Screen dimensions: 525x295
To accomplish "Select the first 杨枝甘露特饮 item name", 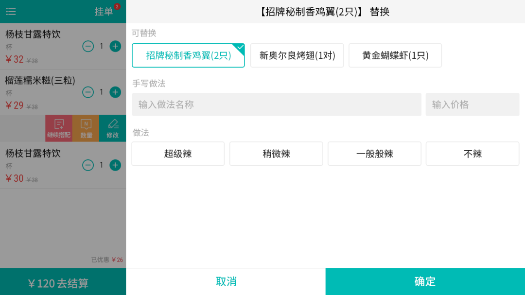I will (x=33, y=34).
